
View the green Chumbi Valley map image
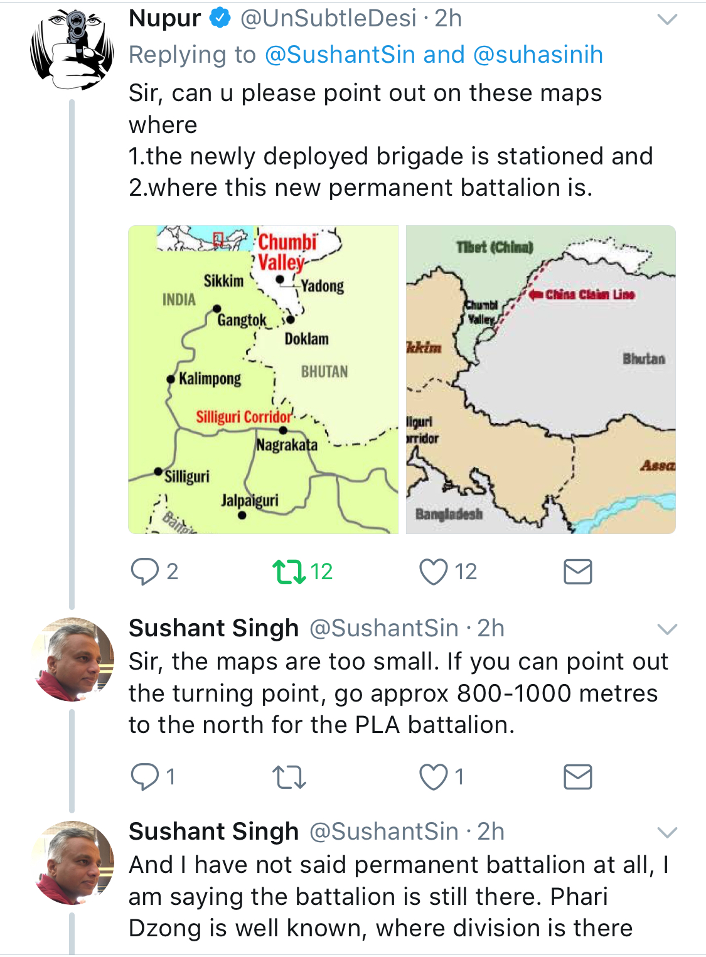[x=263, y=380]
